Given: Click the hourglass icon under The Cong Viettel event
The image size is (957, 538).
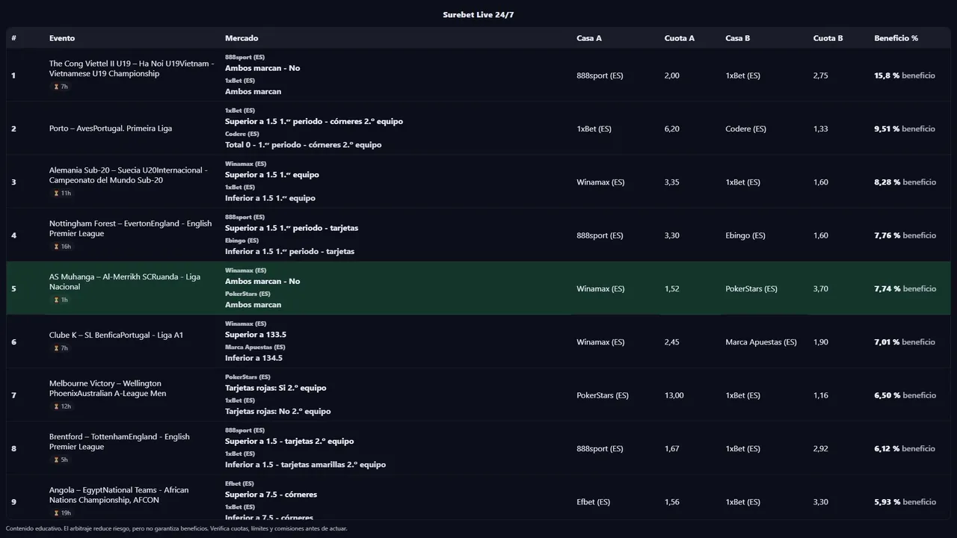Looking at the screenshot, I should point(55,87).
